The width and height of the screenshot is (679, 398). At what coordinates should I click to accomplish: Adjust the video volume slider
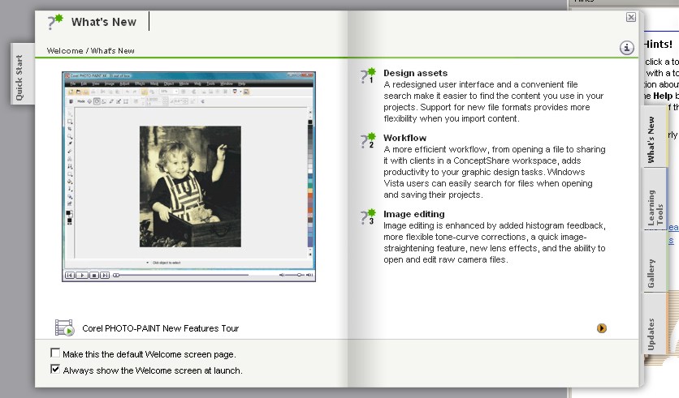(x=296, y=275)
